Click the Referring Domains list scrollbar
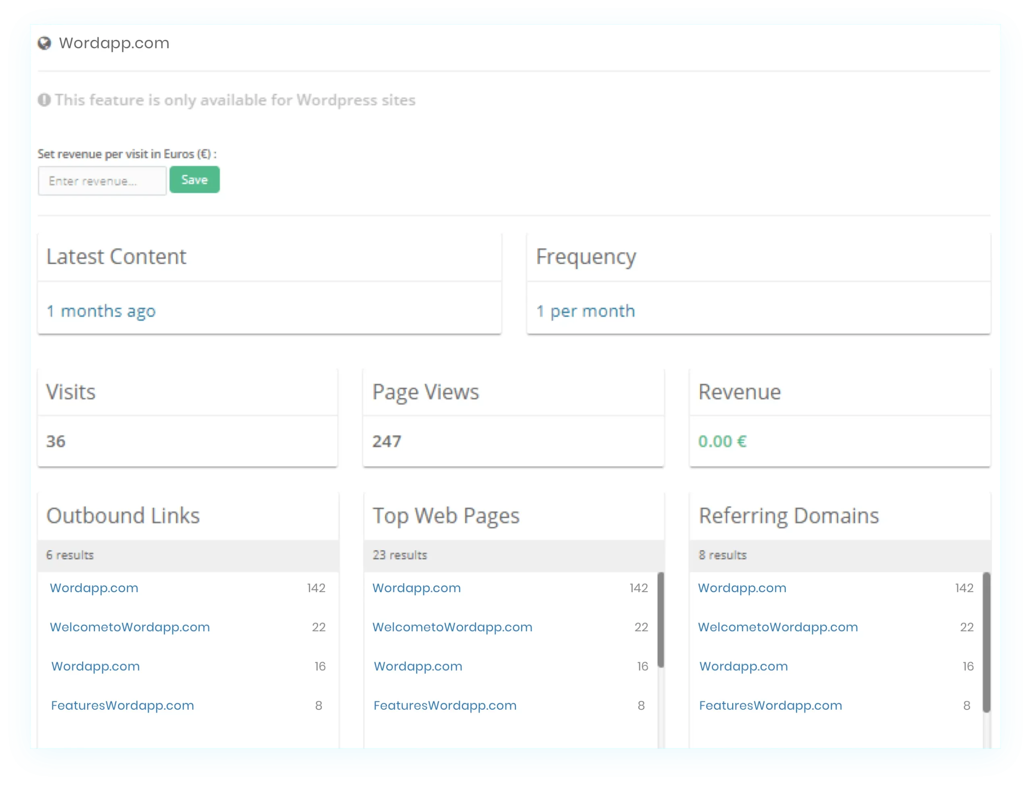The height and width of the screenshot is (785, 1031). pyautogui.click(x=986, y=642)
